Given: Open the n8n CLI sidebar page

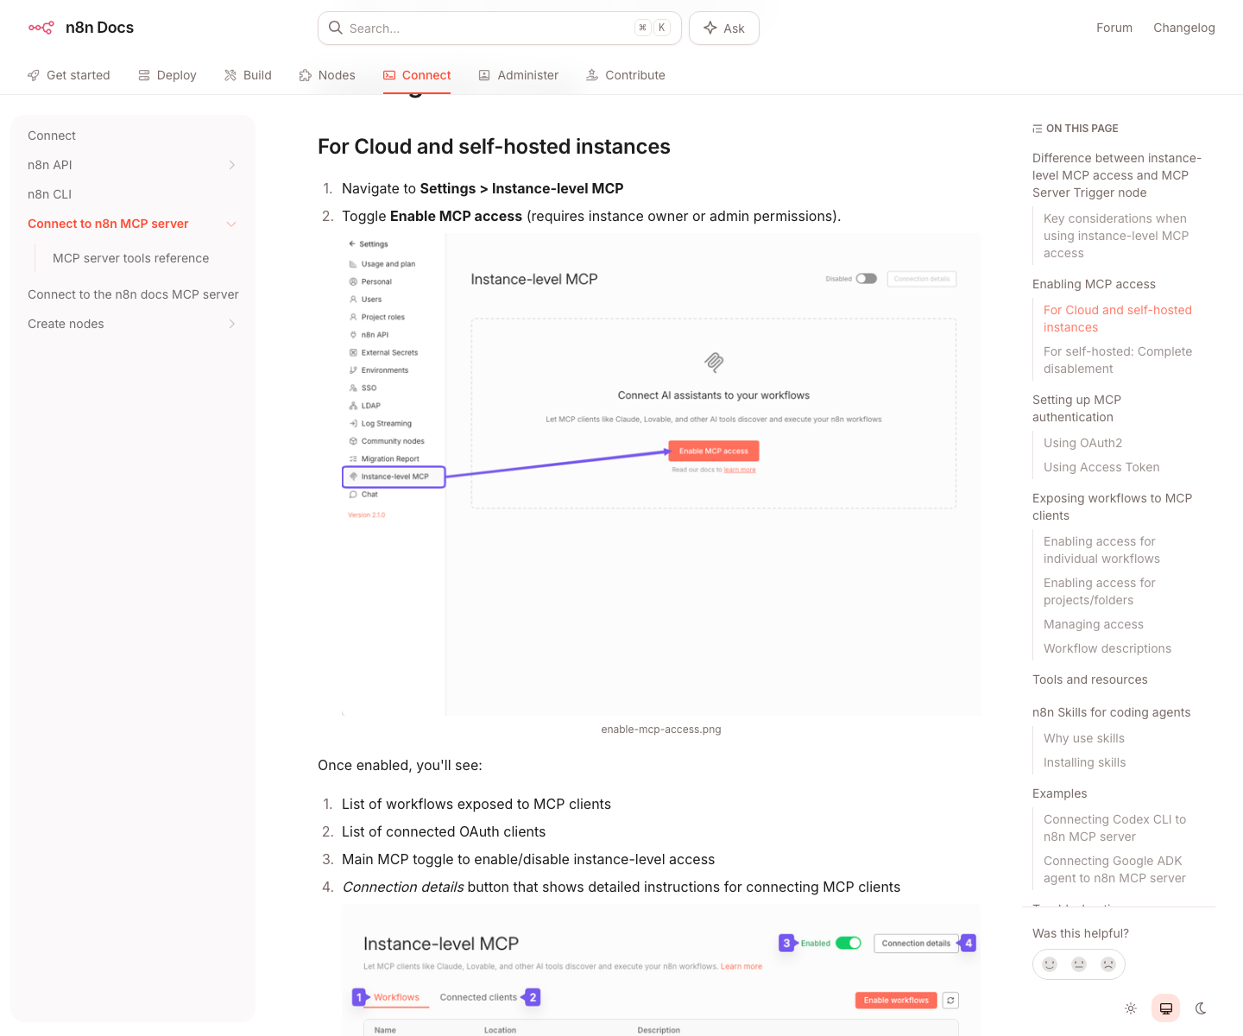Looking at the screenshot, I should [x=50, y=194].
